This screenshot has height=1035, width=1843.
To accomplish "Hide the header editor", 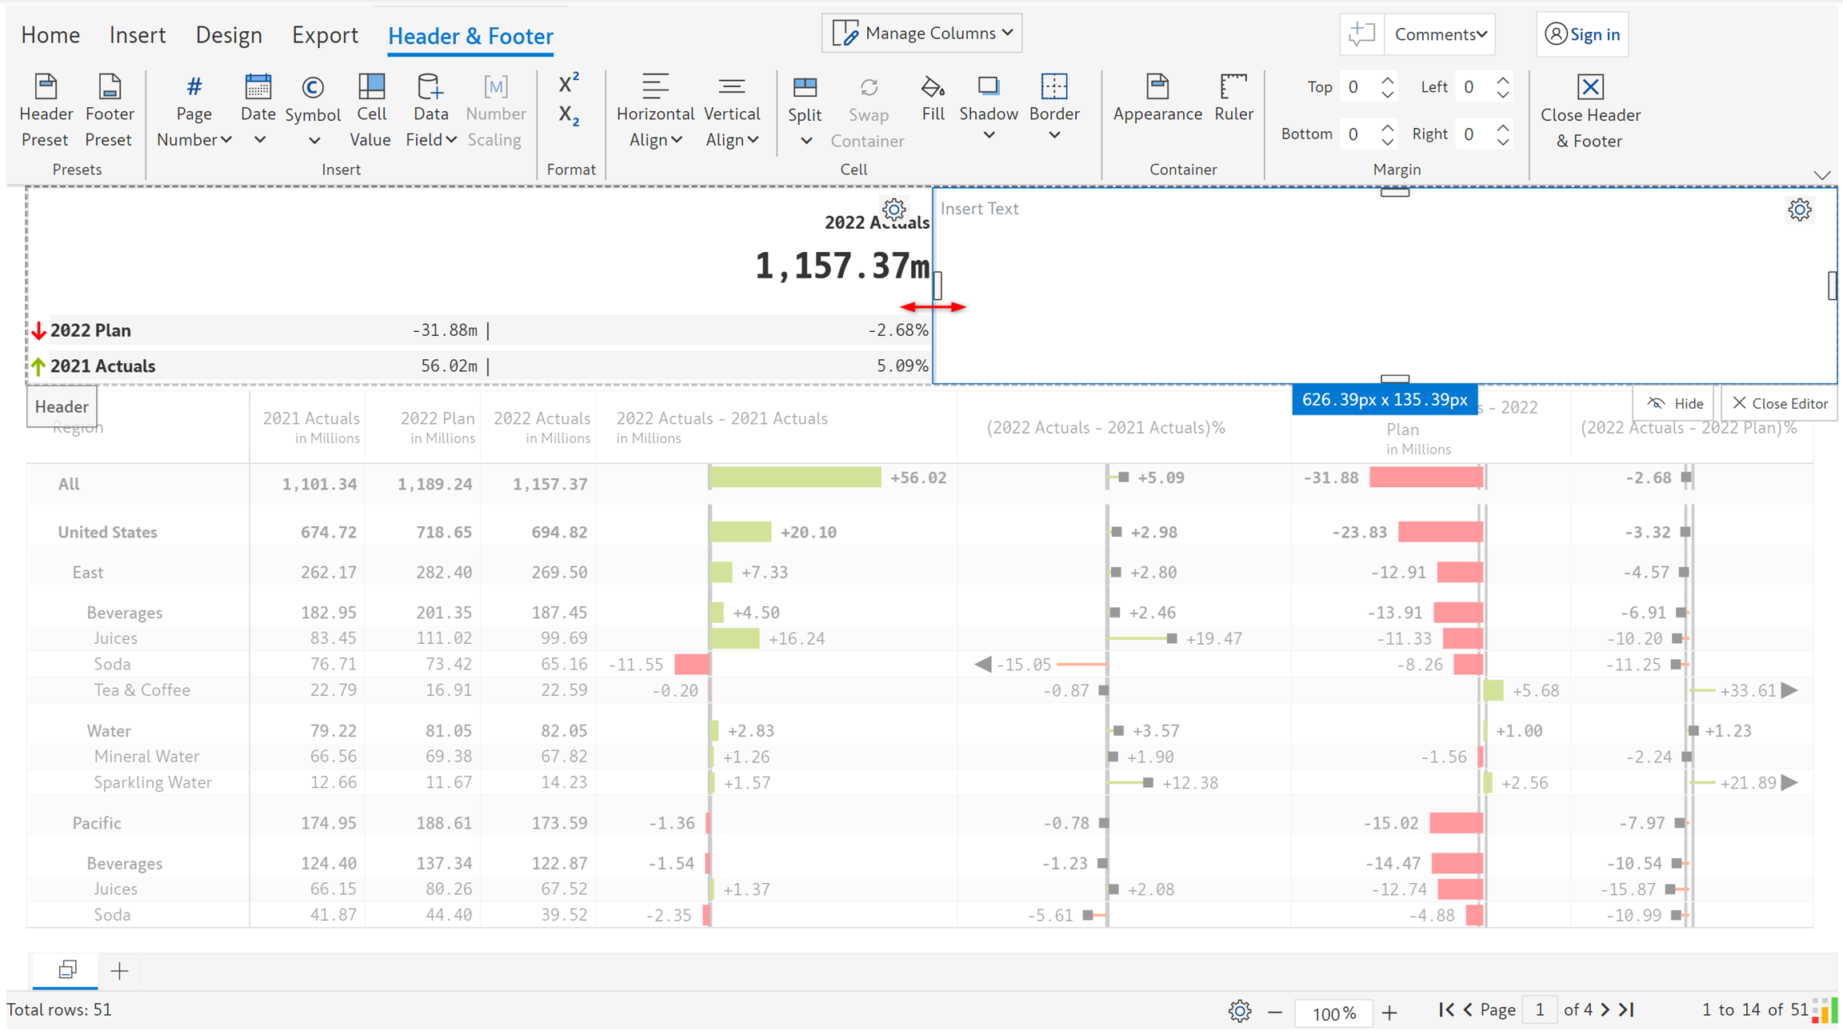I will [x=1675, y=403].
